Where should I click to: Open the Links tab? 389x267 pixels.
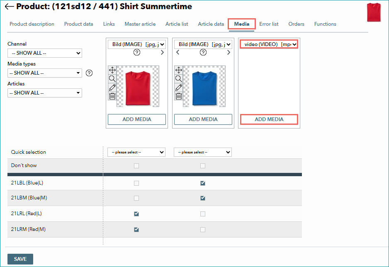pyautogui.click(x=109, y=24)
